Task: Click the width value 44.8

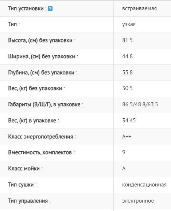Action: (127, 56)
